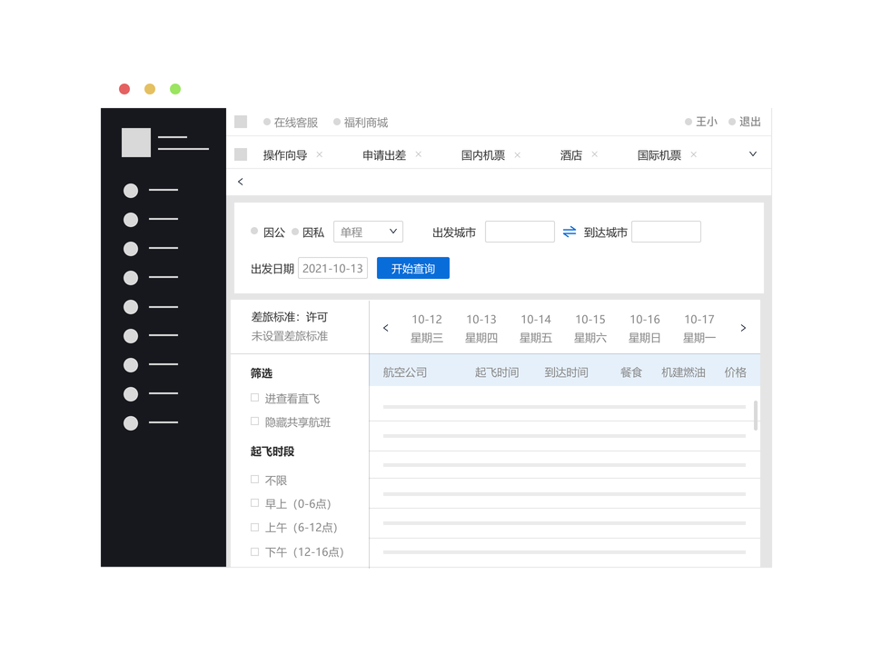Go to previous dates with left chevron
The height and width of the screenshot is (654, 872).
[386, 328]
